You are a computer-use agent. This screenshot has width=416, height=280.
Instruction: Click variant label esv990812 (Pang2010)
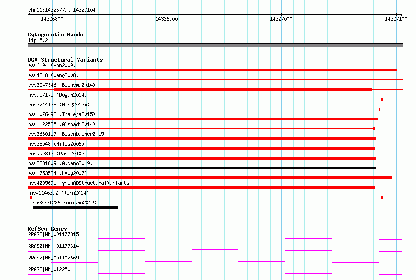pos(56,154)
